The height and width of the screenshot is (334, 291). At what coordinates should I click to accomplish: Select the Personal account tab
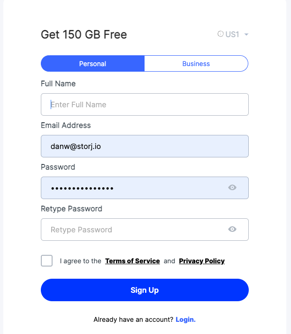[92, 64]
